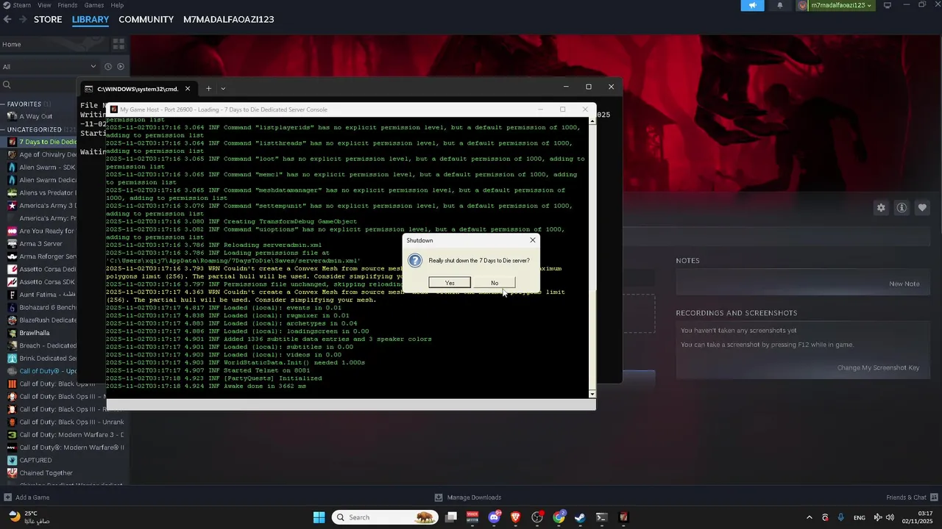
Task: Open the Games menu
Action: click(94, 5)
